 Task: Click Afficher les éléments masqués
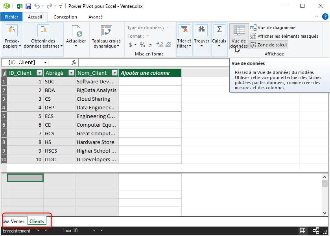point(284,36)
